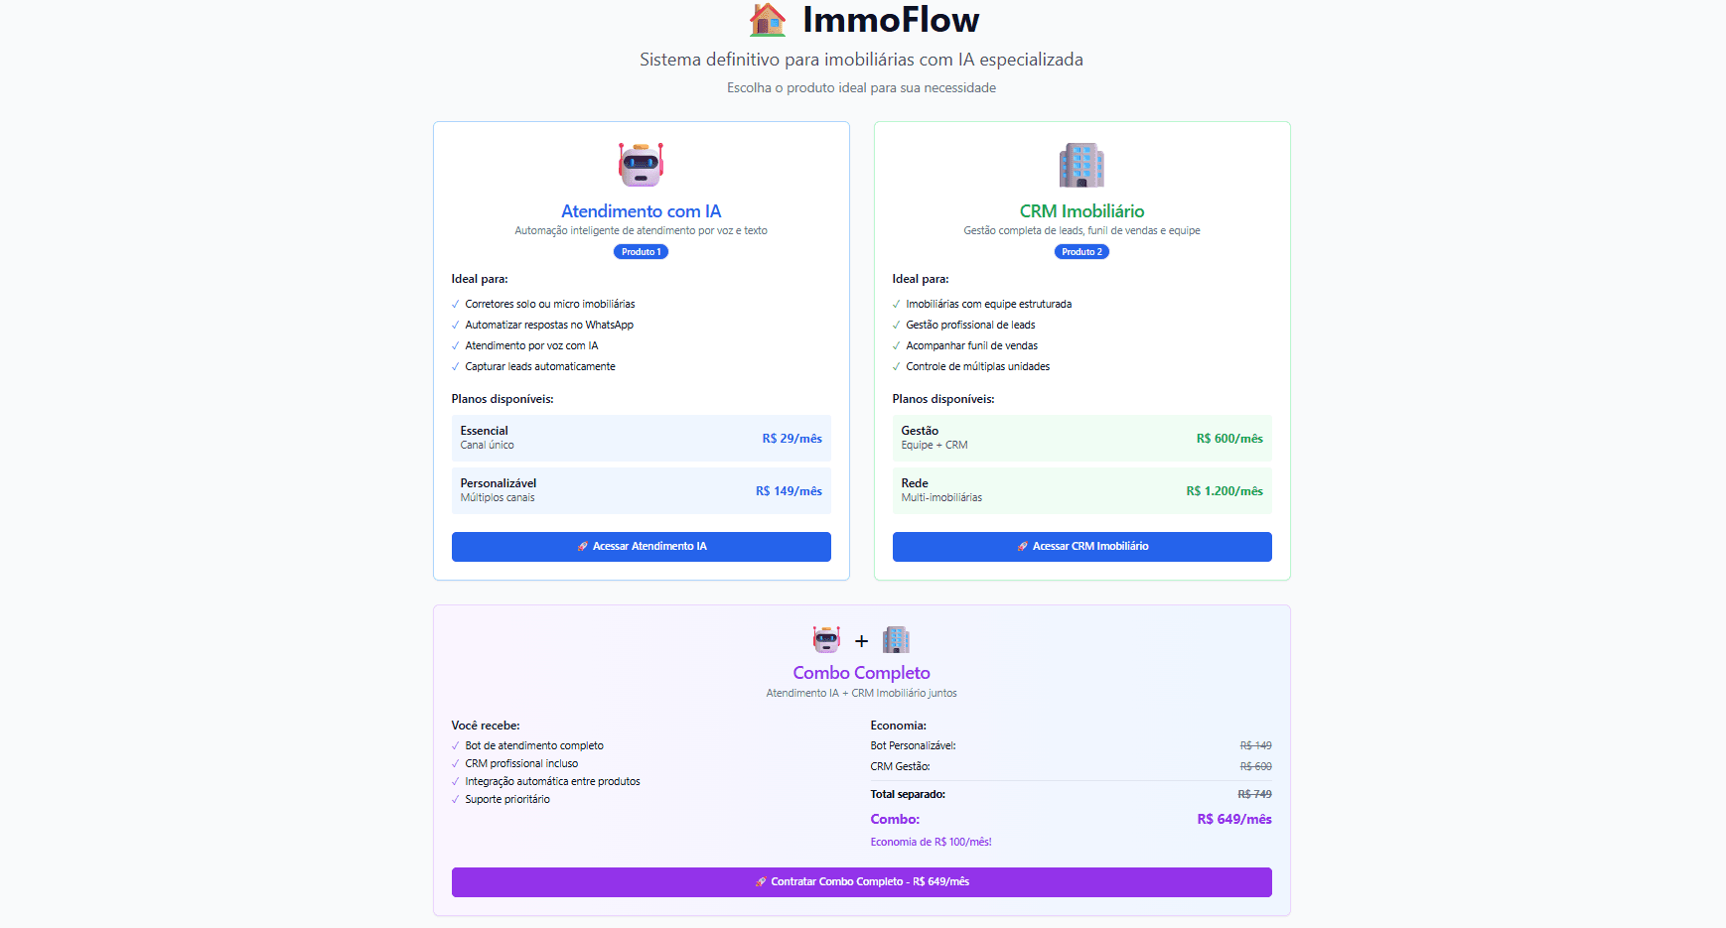The image size is (1726, 928).
Task: Click the robot icon above Atendimento com IA
Action: tap(641, 164)
